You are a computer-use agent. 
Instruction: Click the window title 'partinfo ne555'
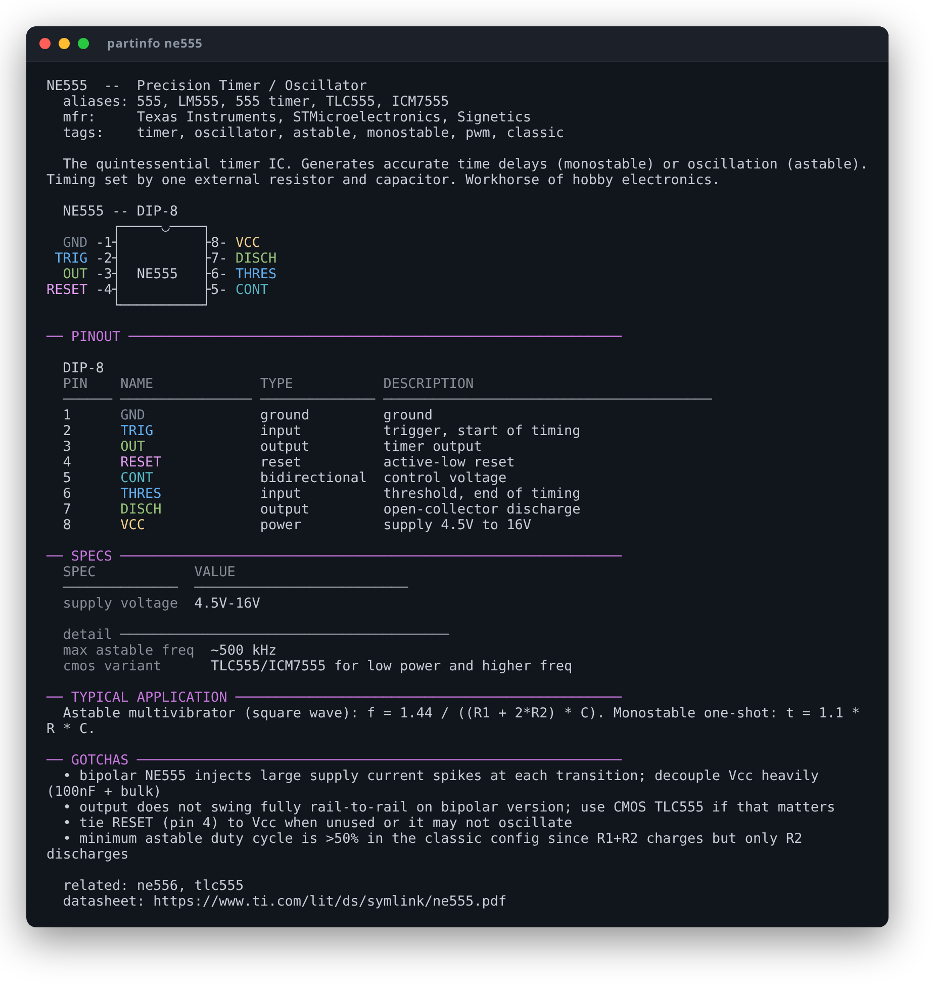(x=154, y=44)
